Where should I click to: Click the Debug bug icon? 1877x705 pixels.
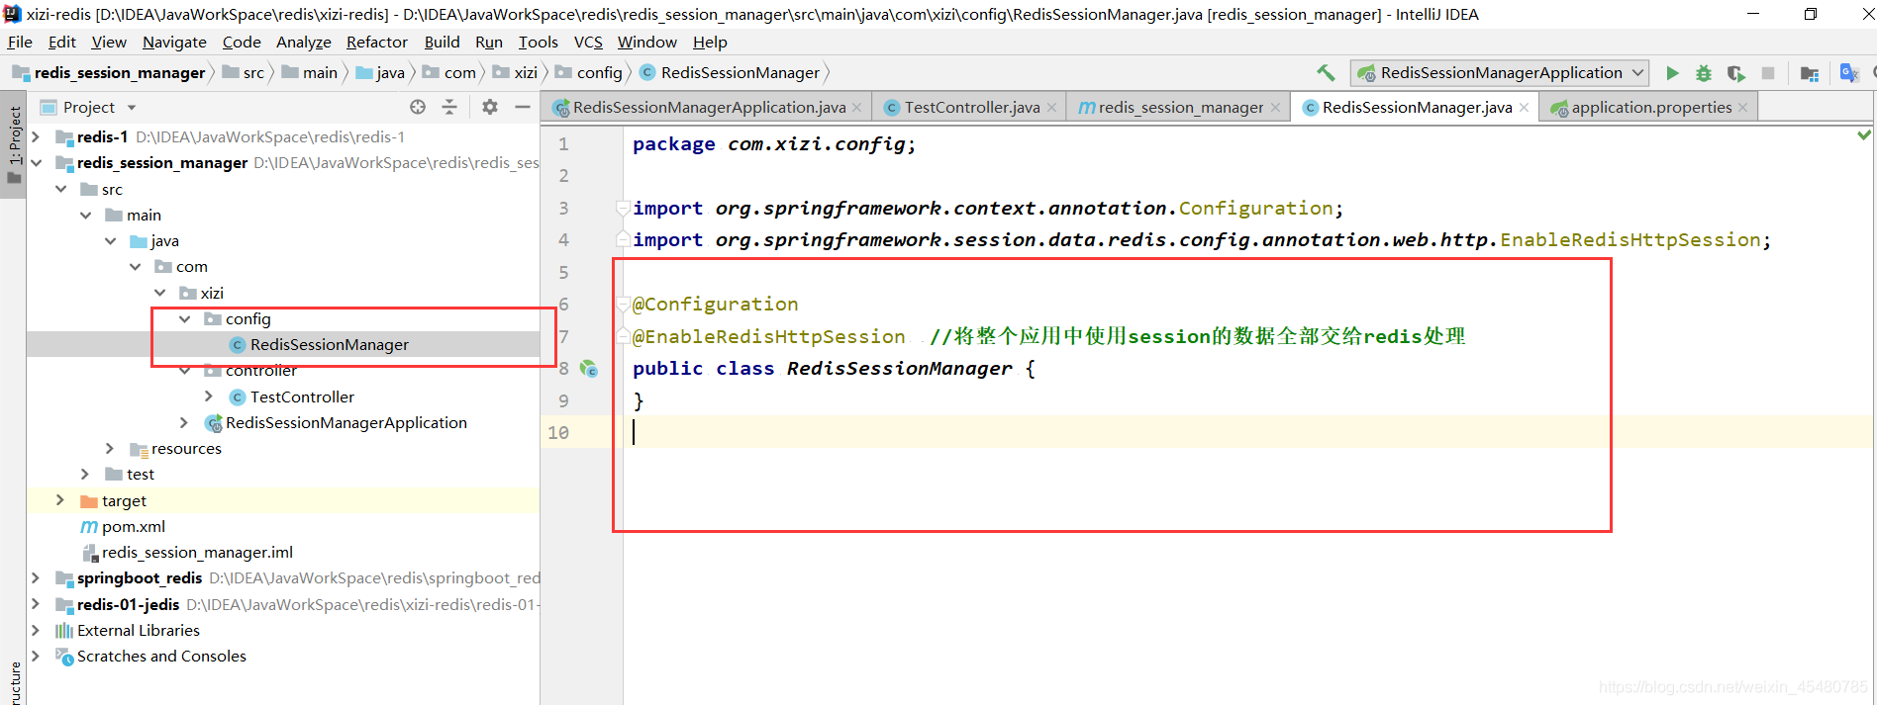pyautogui.click(x=1704, y=73)
